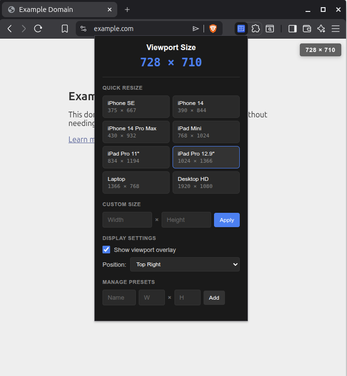
Task: Toggle the browser sidebar panel
Action: coord(292,29)
